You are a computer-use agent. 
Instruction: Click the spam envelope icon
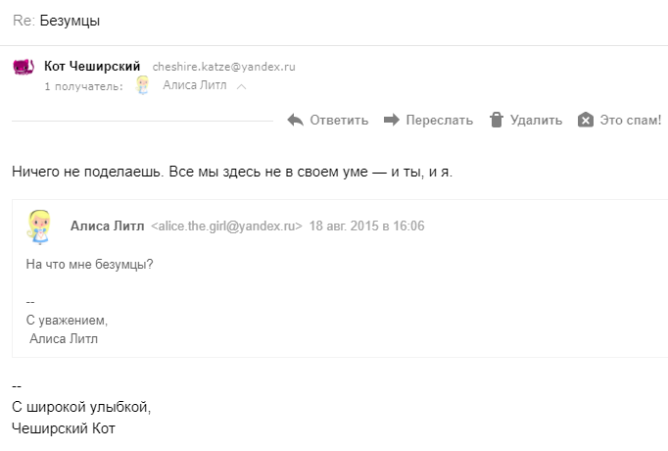[x=586, y=120]
